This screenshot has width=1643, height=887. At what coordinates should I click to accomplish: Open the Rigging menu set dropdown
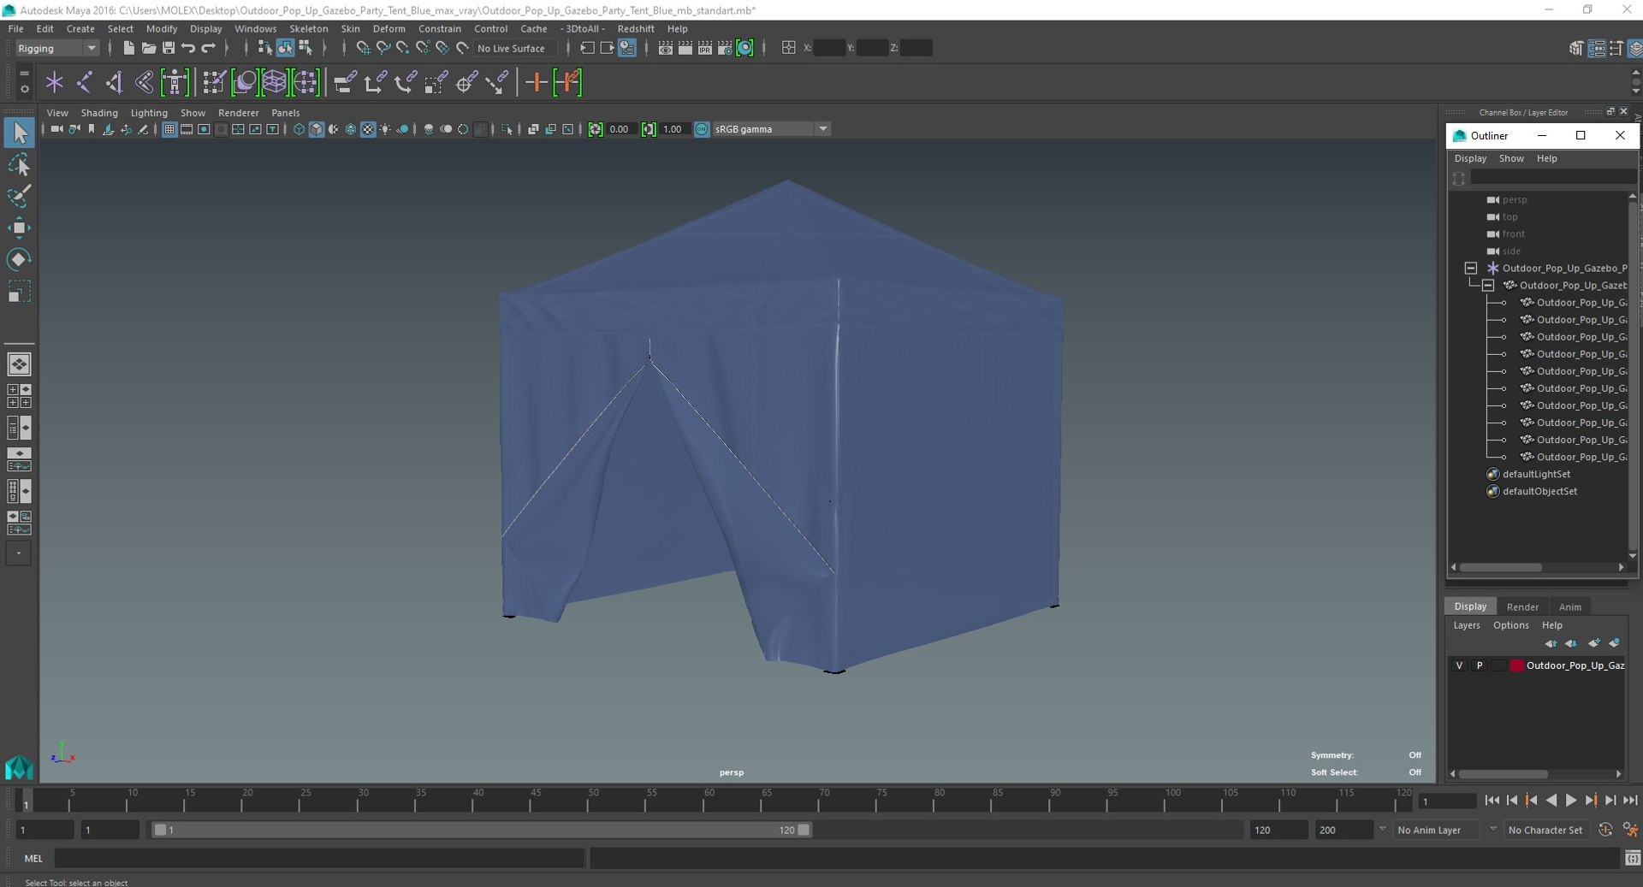point(56,48)
